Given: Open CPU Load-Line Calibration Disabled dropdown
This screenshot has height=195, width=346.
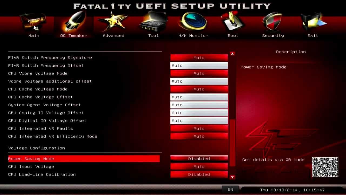Looking at the screenshot, I should tap(199, 174).
